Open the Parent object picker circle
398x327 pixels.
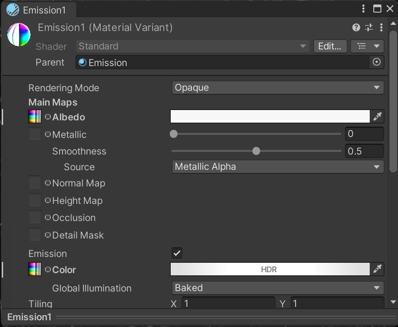tap(376, 62)
